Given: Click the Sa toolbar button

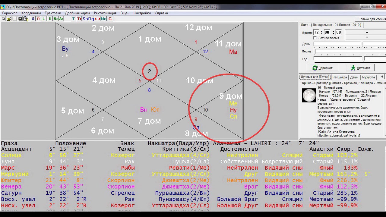Looking at the screenshot, I should [85, 19].
